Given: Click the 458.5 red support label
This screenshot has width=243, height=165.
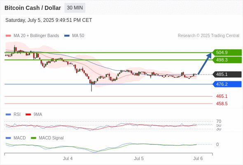Looking at the screenshot, I should 222,104.
